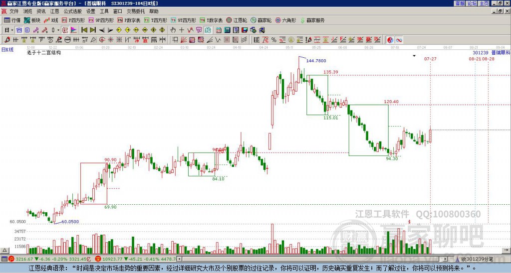Toggle the yin-yang icon
511x273 pixels.
point(390,40)
